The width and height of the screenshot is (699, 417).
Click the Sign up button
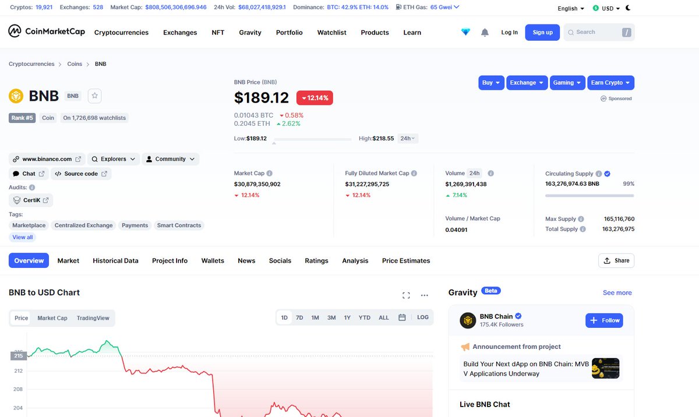pyautogui.click(x=542, y=32)
